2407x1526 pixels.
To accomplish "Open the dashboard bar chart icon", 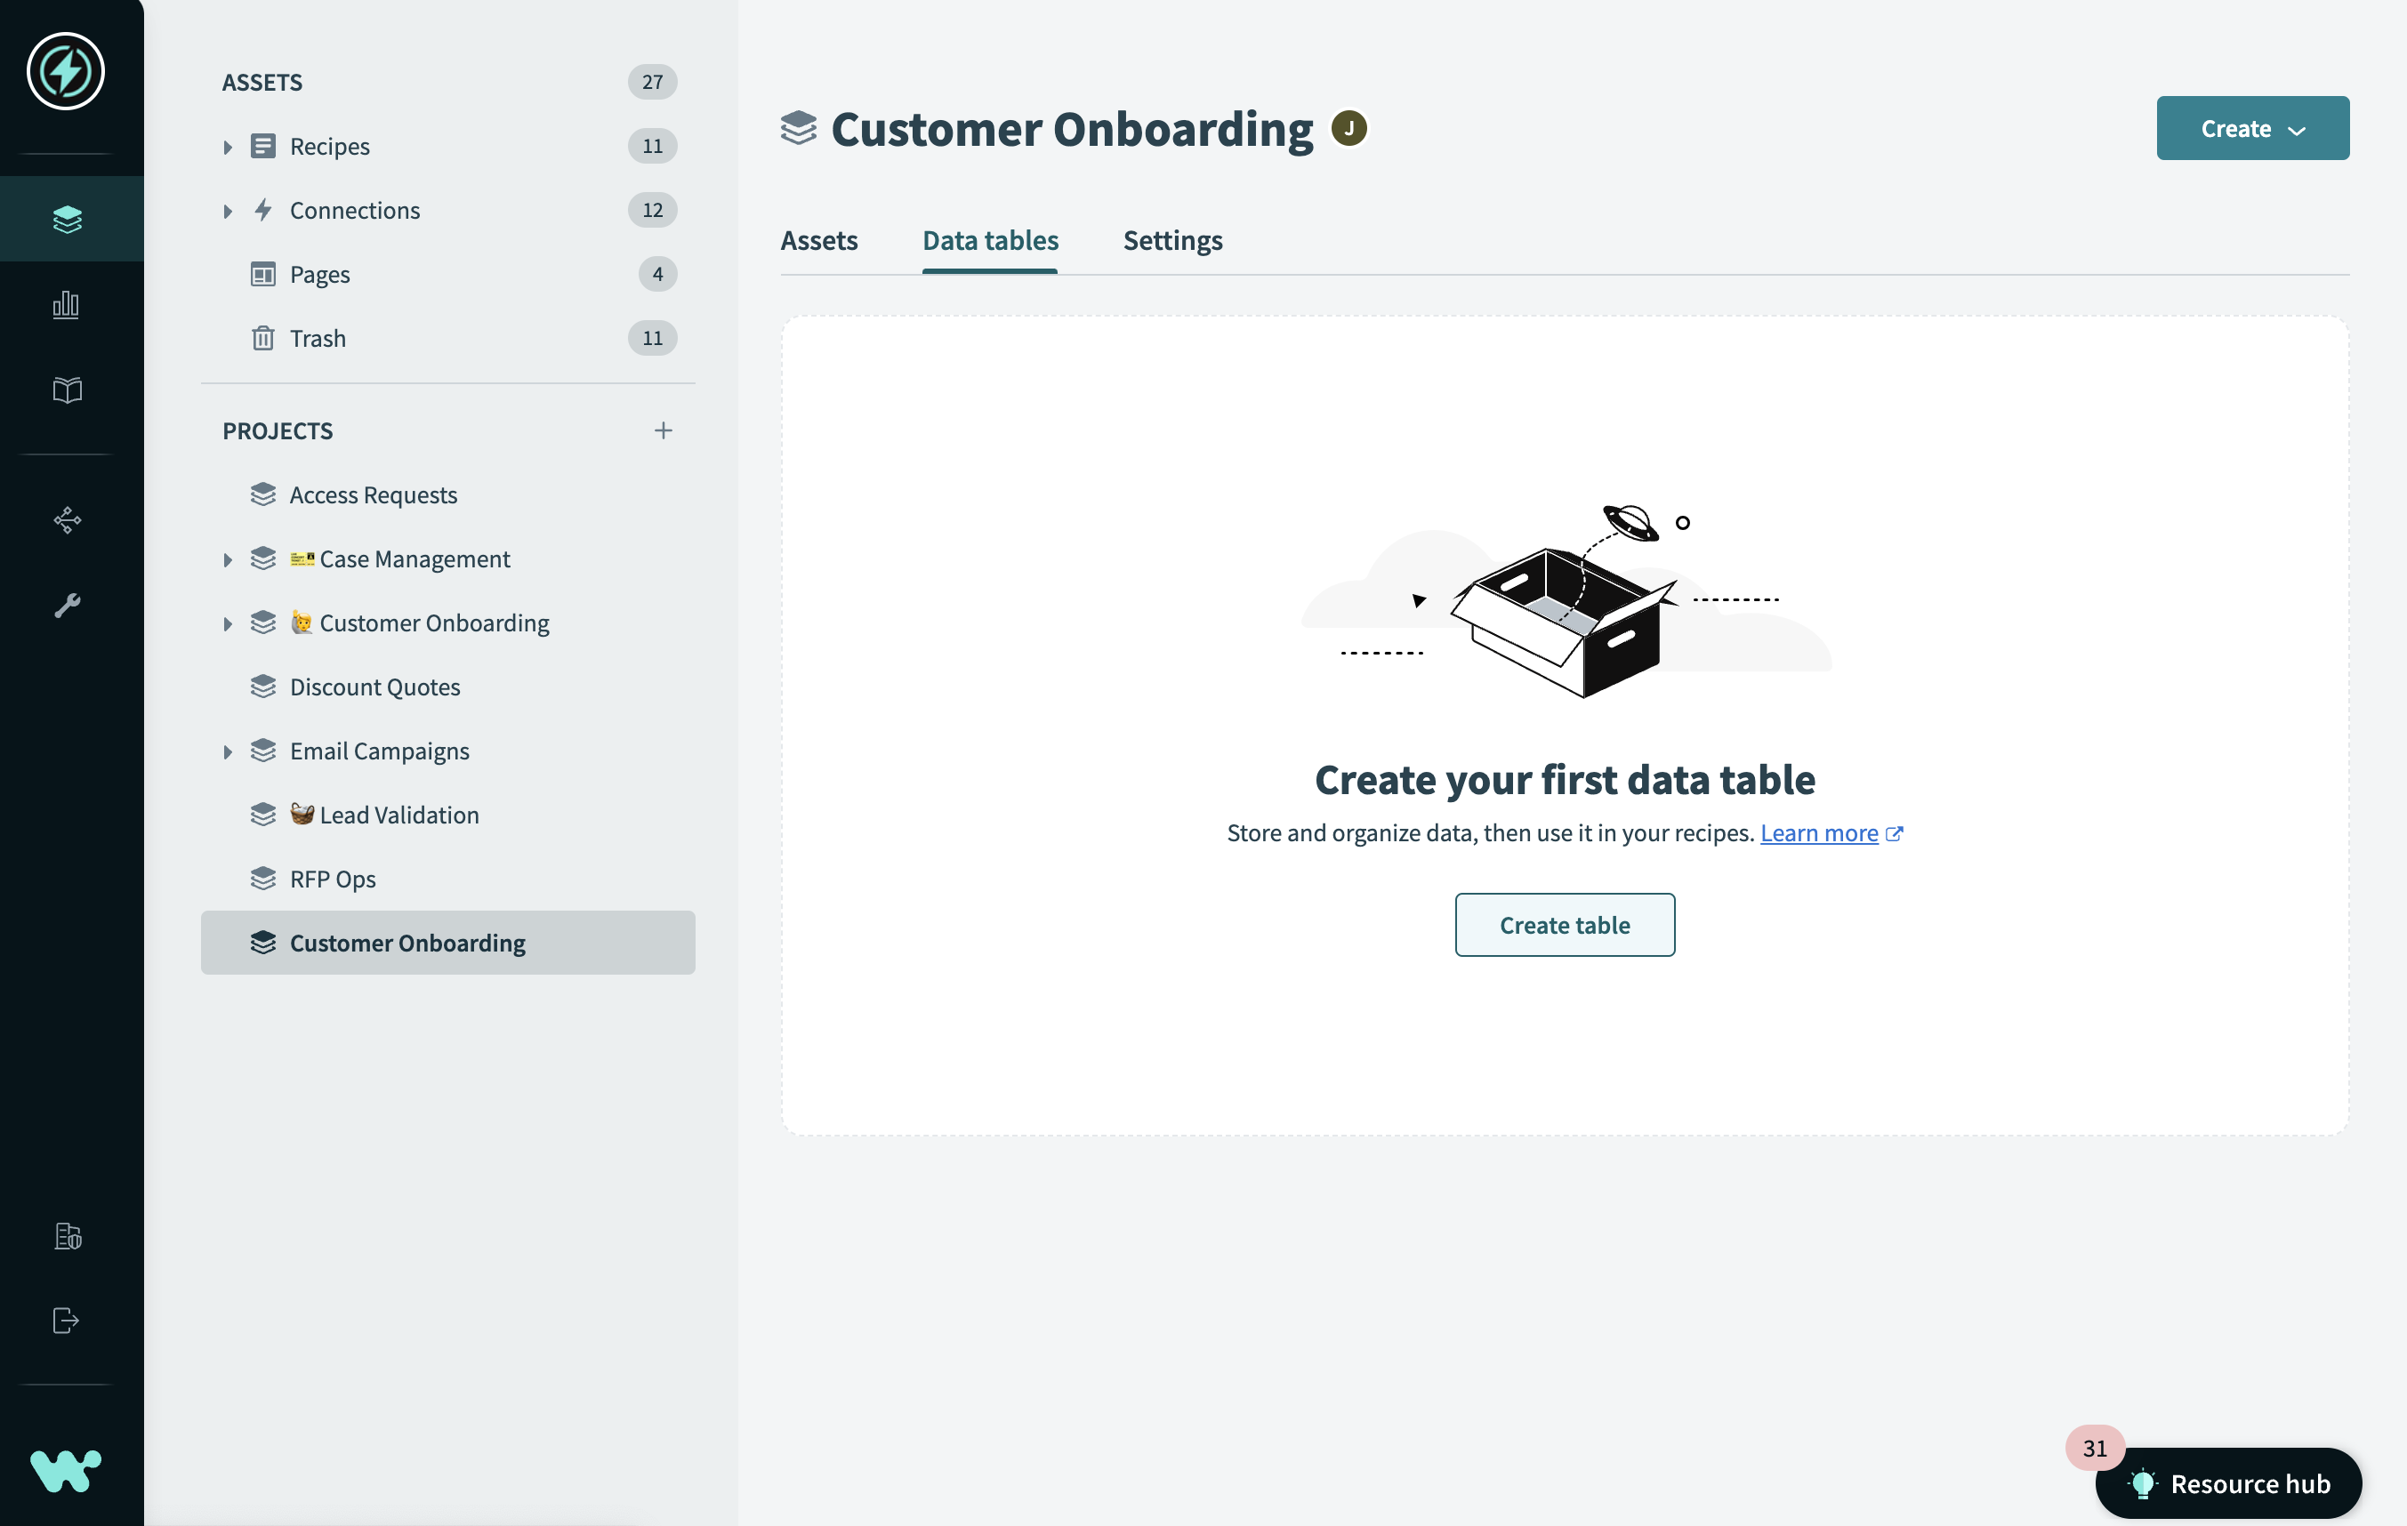I will pos(66,305).
